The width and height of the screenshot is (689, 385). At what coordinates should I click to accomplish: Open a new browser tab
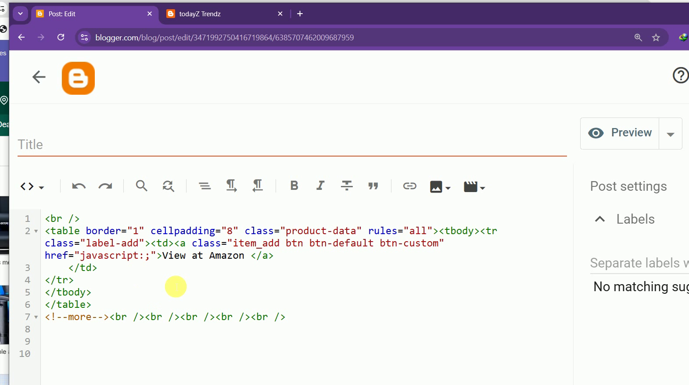(300, 14)
